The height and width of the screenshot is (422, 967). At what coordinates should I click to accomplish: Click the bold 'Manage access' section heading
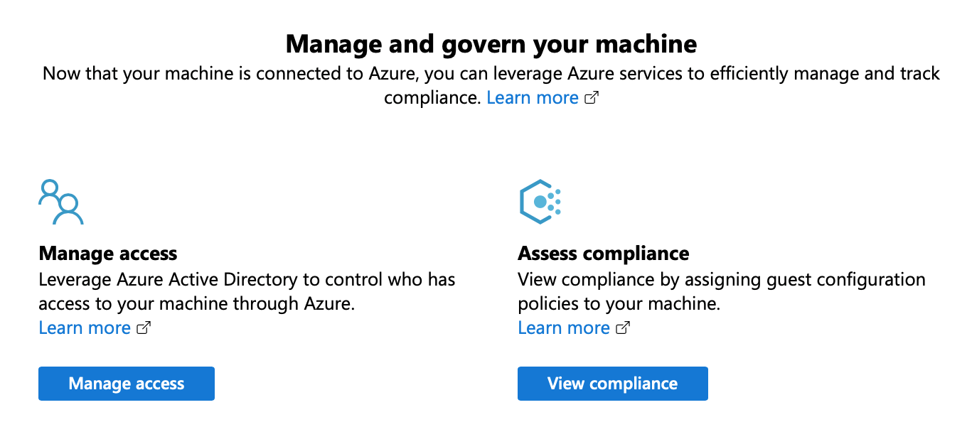pos(108,254)
